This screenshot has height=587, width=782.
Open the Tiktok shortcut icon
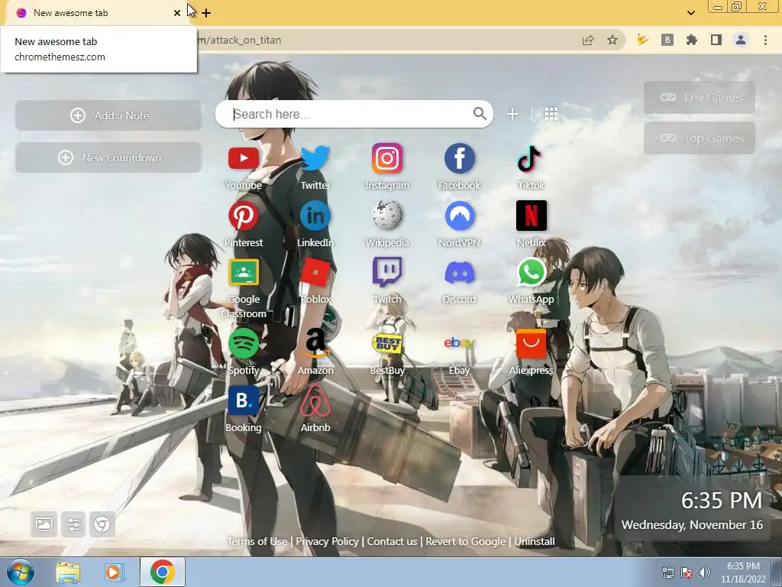(x=531, y=159)
